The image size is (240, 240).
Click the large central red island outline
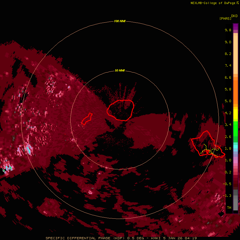coord(121,110)
